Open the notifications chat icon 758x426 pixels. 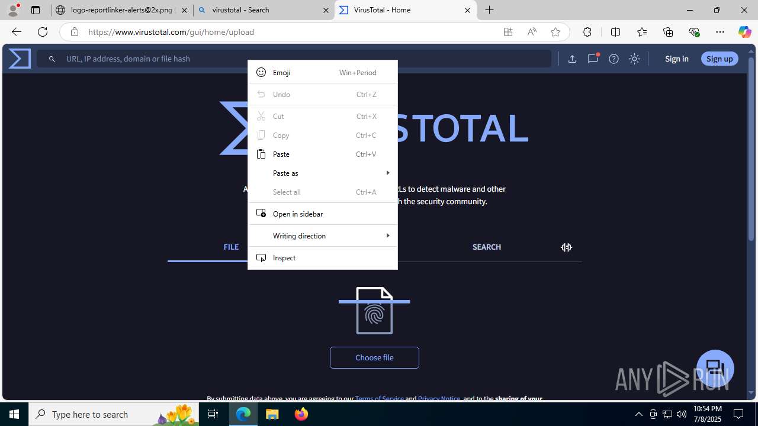pos(593,59)
